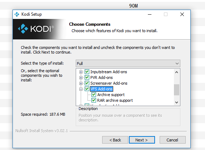Uncheck PVR Add-ons checkbox
Screen dimensions: 205x150
pos(87,77)
